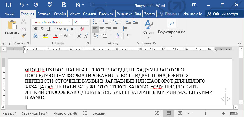Switch to the Вставка tab
Image resolution: width=244 pixels, height=117 pixels.
pos(44,14)
